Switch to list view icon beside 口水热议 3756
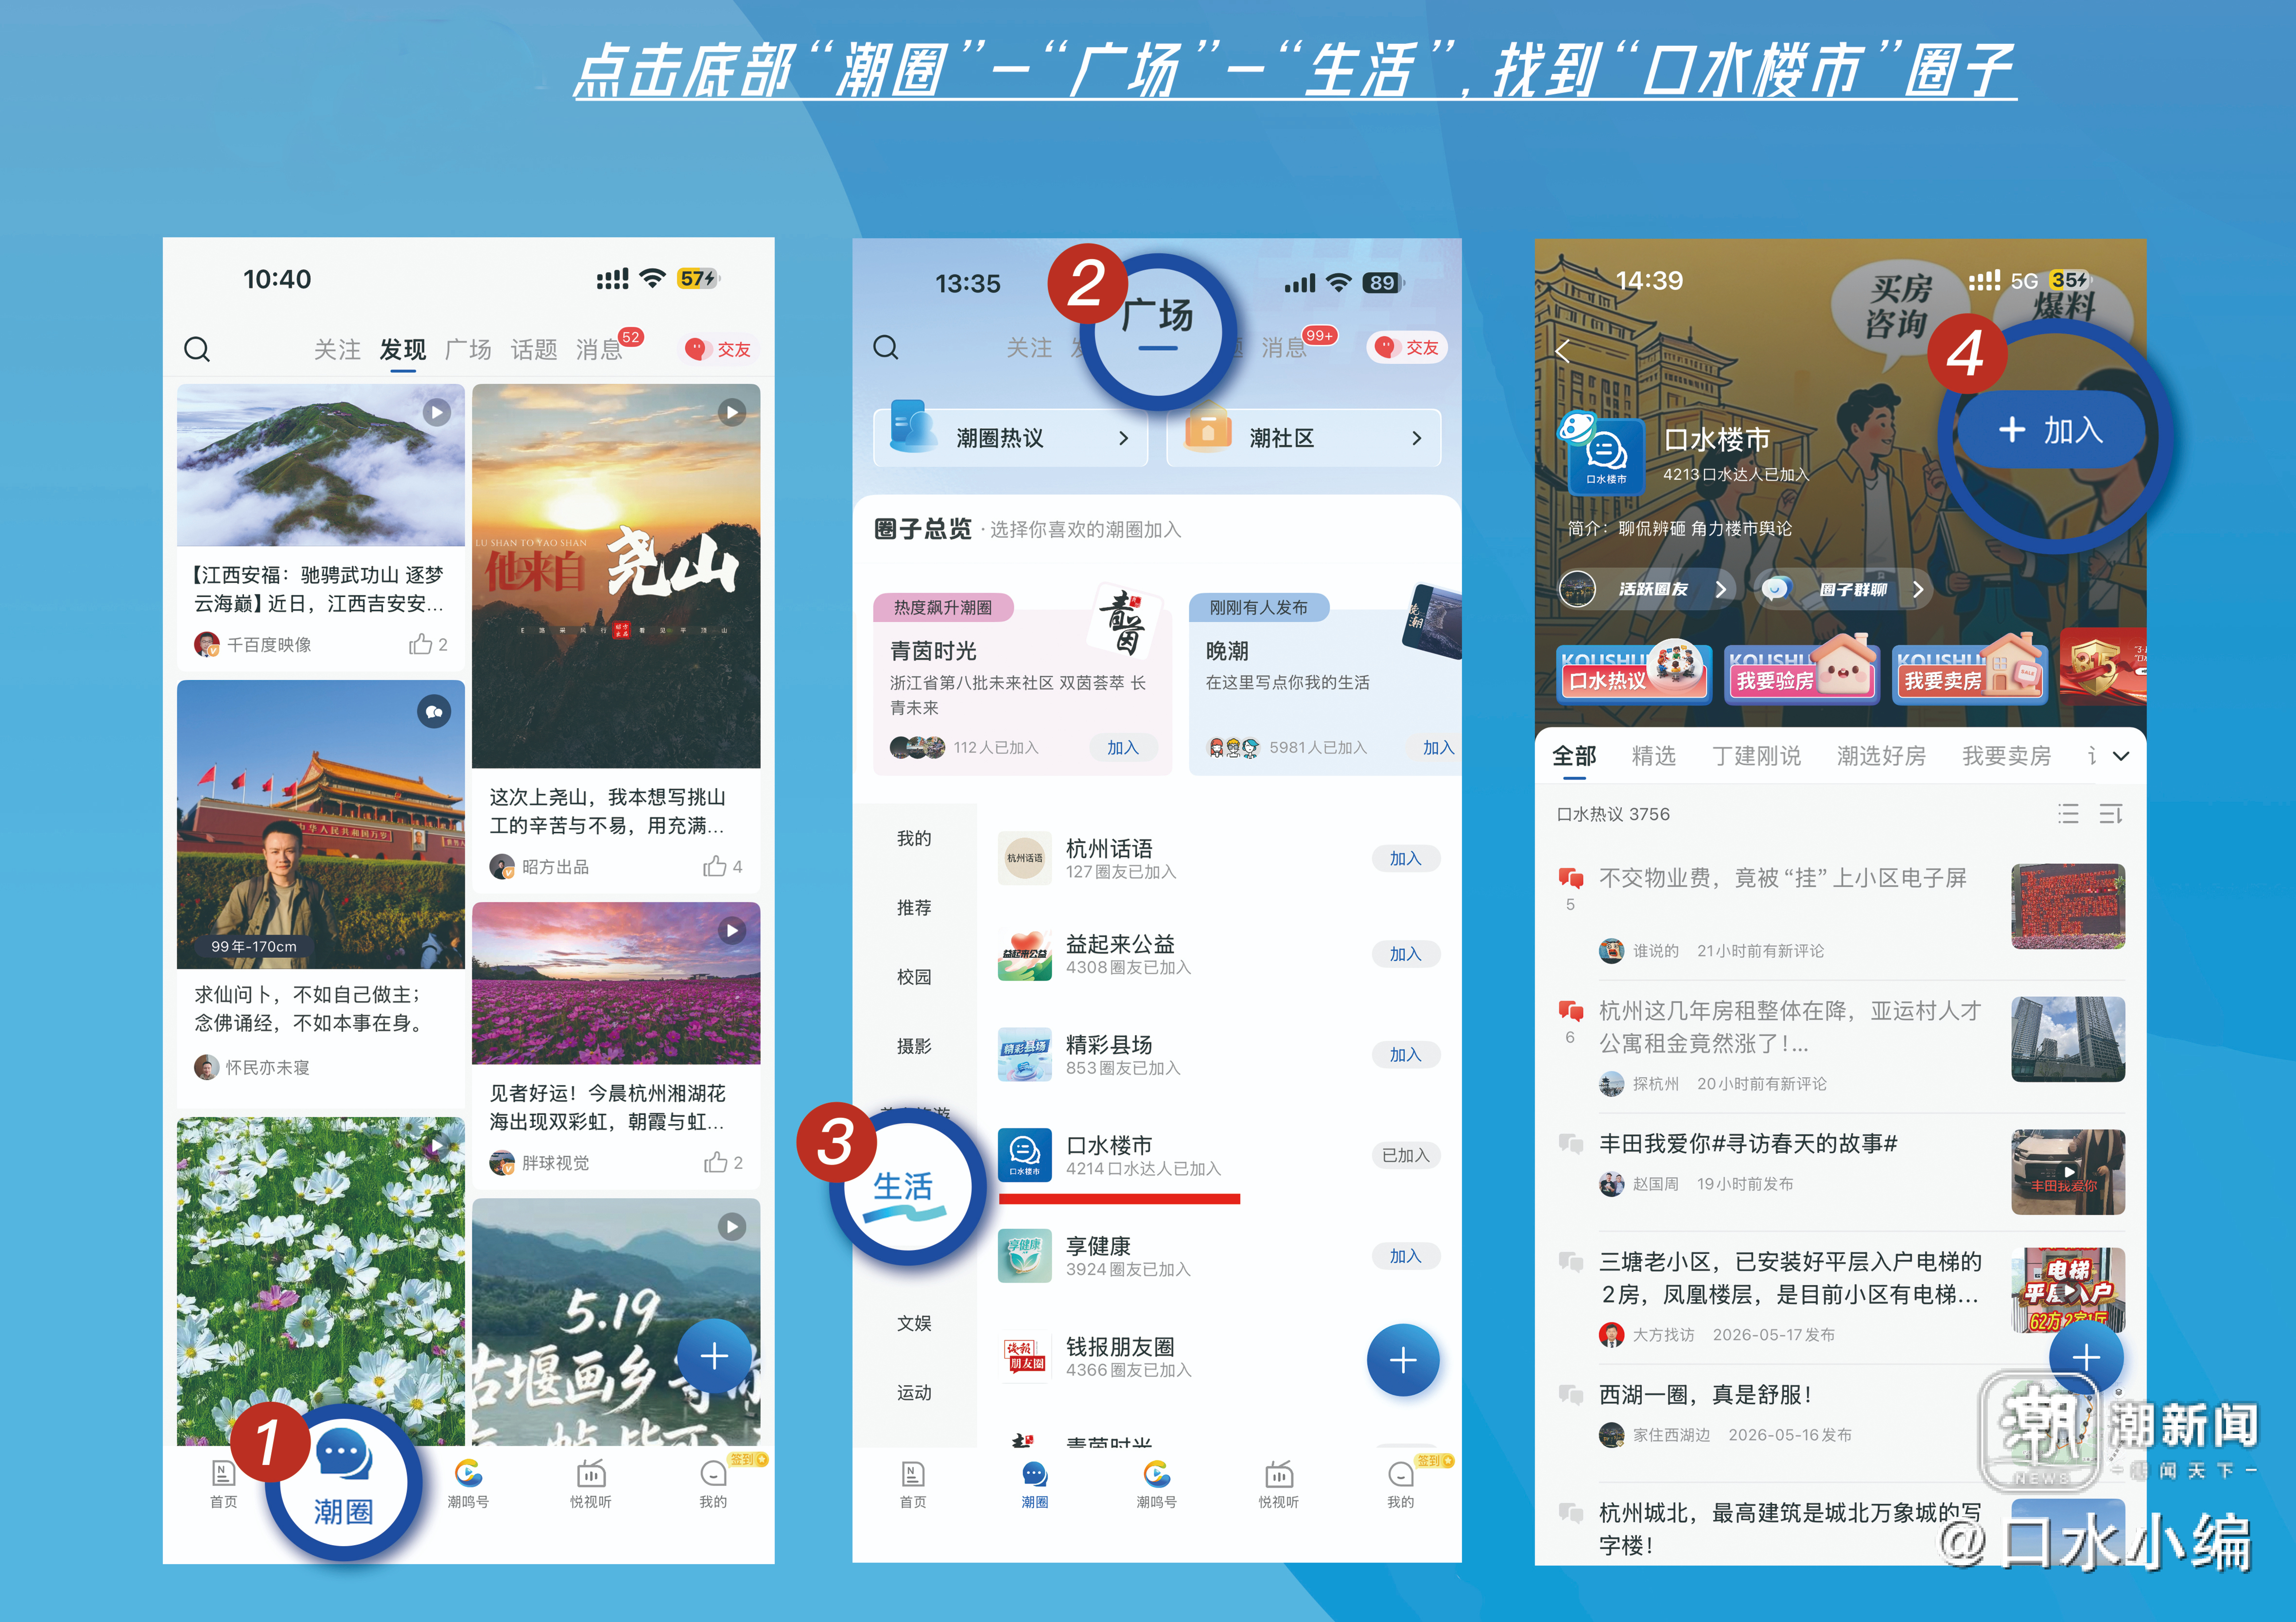 tap(2068, 813)
